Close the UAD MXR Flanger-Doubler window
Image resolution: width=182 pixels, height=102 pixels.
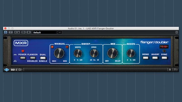pyautogui.click(x=5, y=28)
